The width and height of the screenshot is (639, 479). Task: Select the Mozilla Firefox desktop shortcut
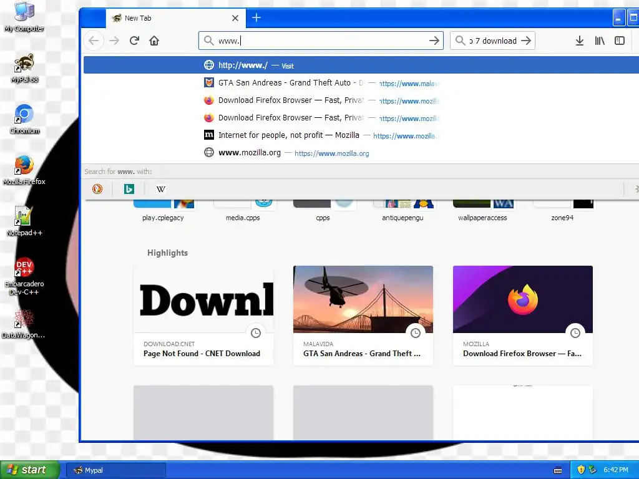[24, 170]
